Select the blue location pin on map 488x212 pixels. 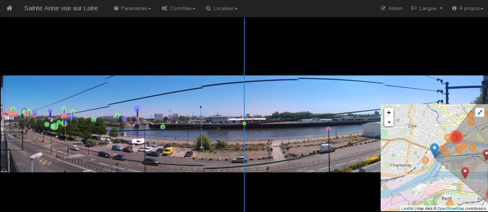pyautogui.click(x=434, y=149)
